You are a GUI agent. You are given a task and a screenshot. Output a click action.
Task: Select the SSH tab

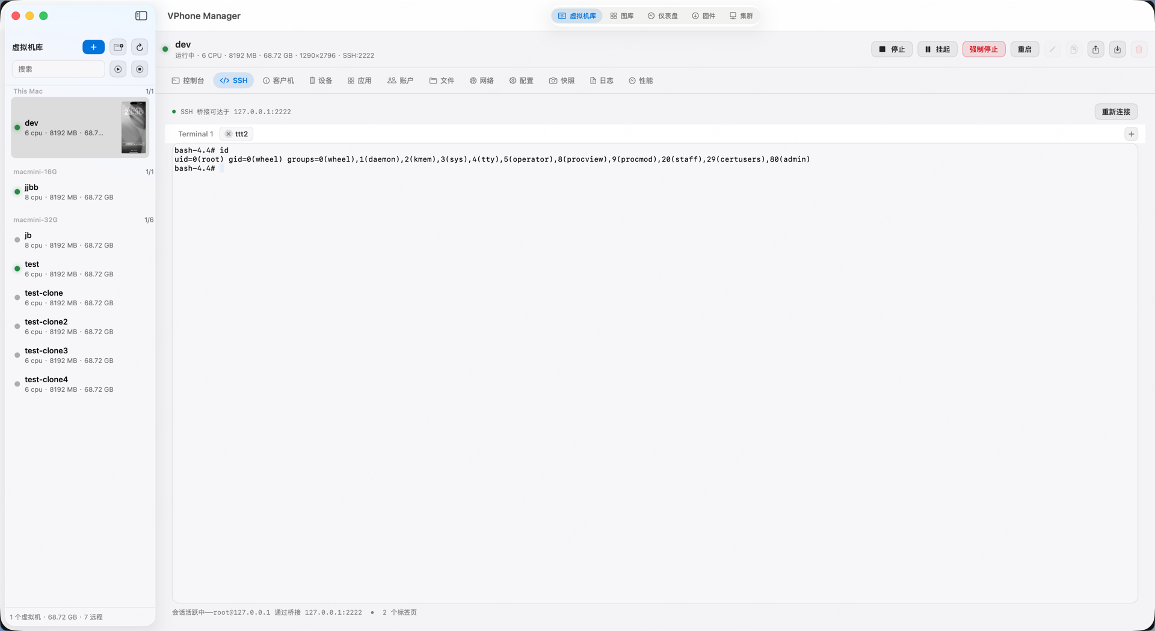[x=233, y=81]
